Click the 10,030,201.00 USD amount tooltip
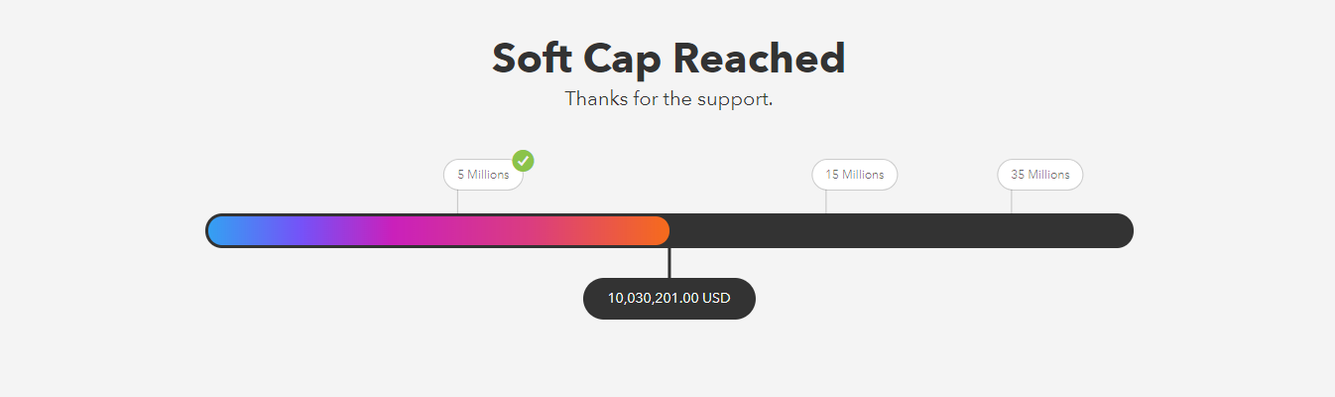Viewport: 1335px width, 397px height. [669, 299]
